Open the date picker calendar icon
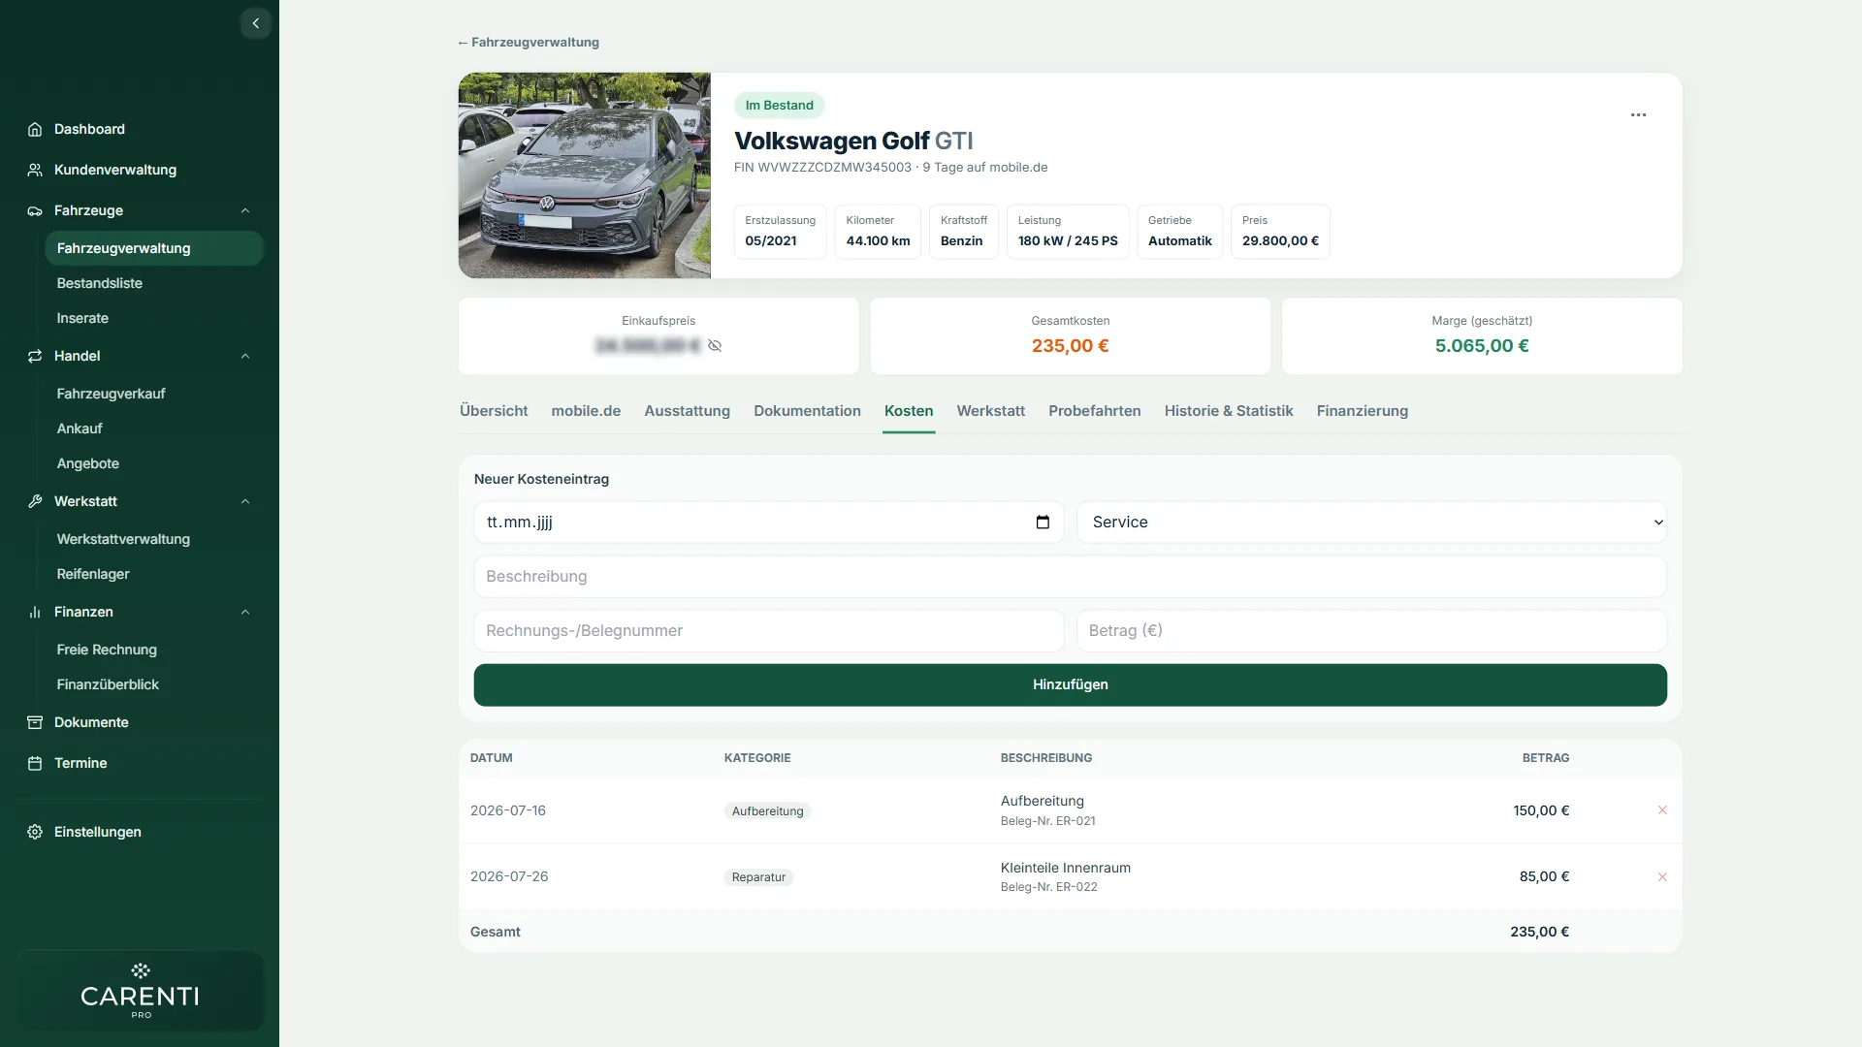Image resolution: width=1862 pixels, height=1047 pixels. tap(1043, 523)
